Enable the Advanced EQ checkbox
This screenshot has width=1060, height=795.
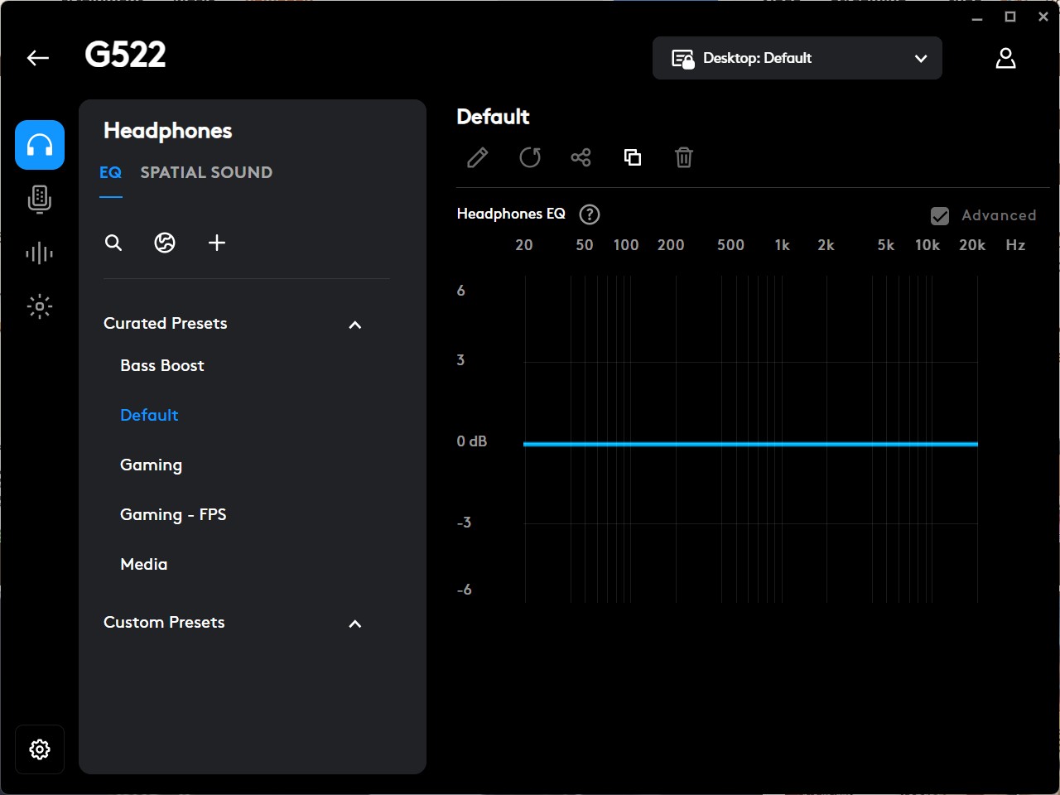click(940, 215)
